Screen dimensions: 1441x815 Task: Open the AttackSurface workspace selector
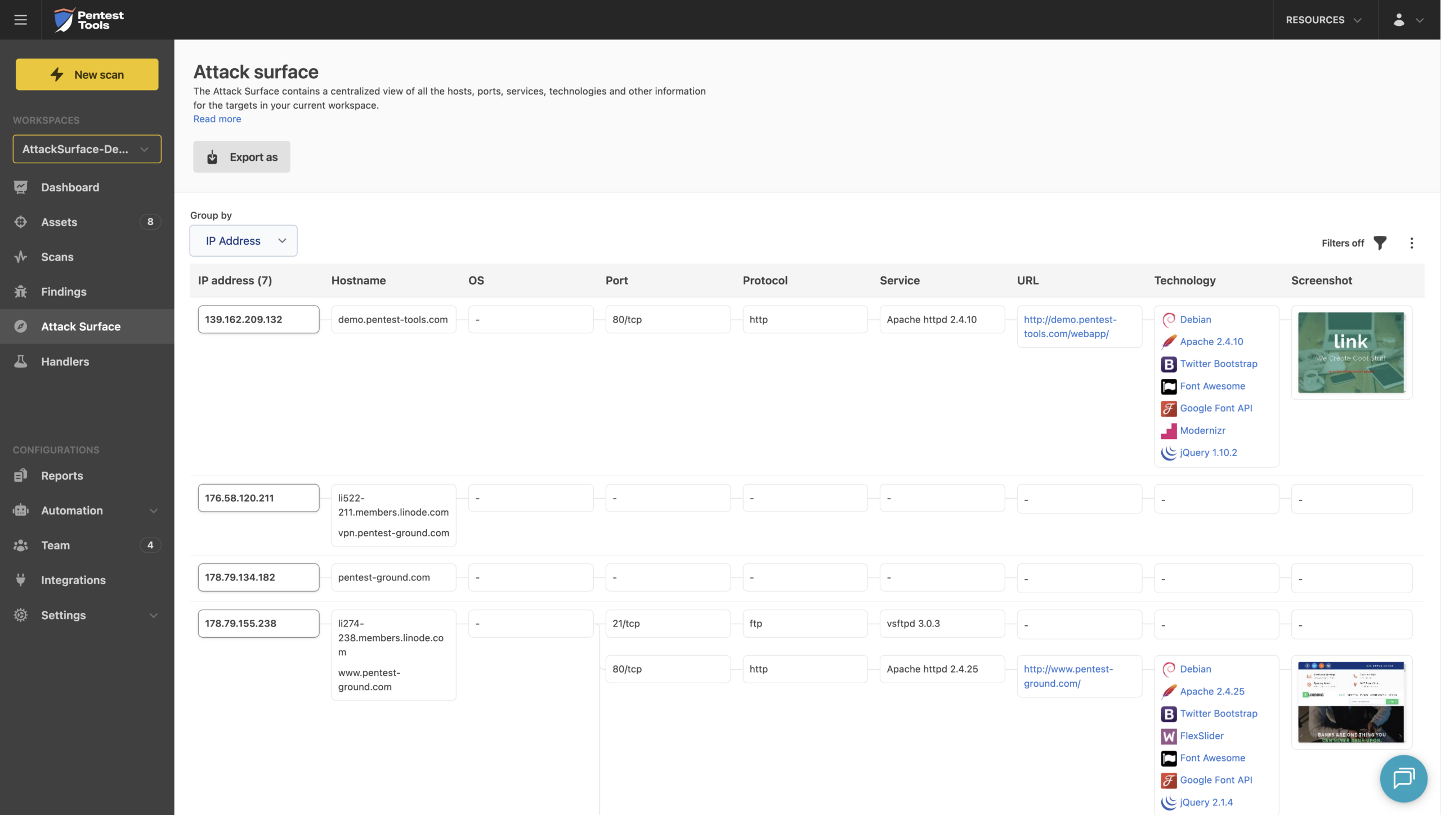coord(87,149)
